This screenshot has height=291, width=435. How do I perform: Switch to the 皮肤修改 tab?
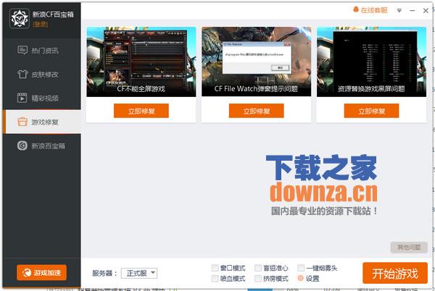click(41, 75)
